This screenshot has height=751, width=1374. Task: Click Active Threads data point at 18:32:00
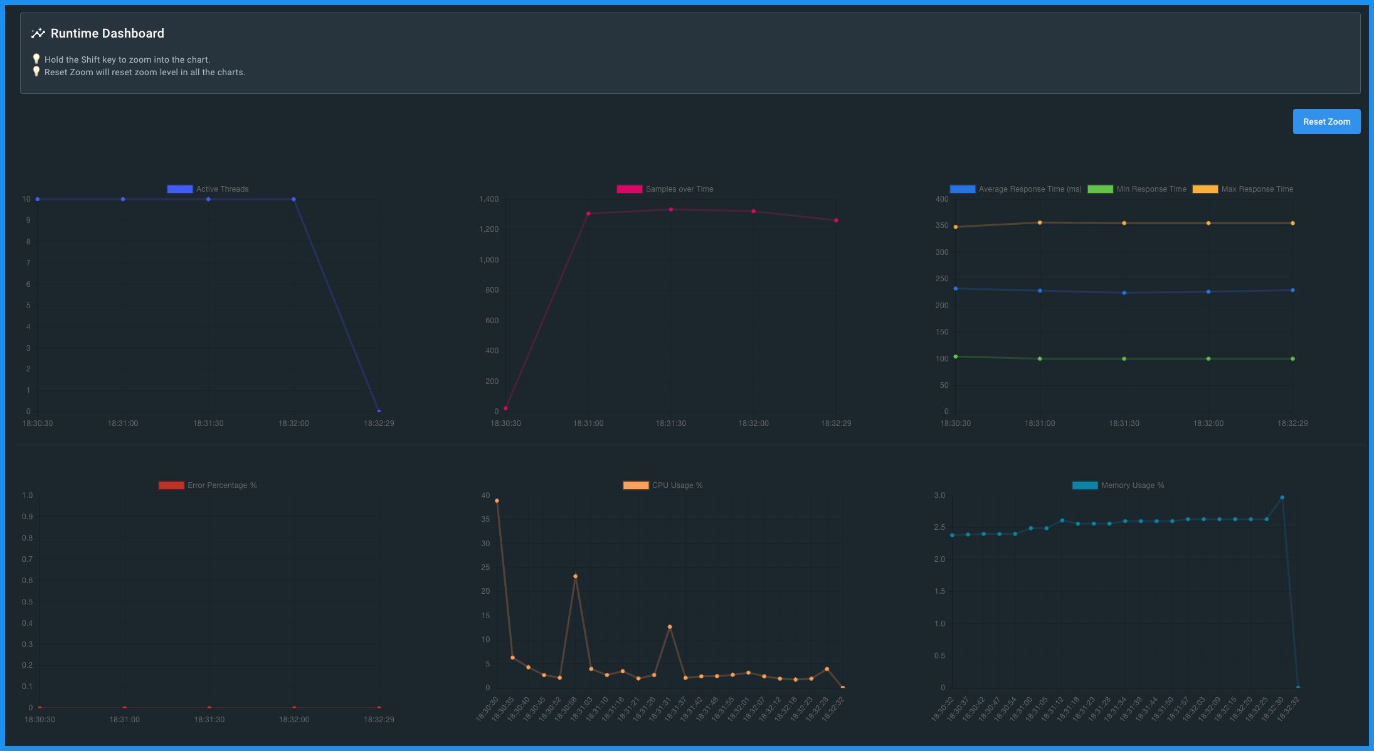pos(293,199)
